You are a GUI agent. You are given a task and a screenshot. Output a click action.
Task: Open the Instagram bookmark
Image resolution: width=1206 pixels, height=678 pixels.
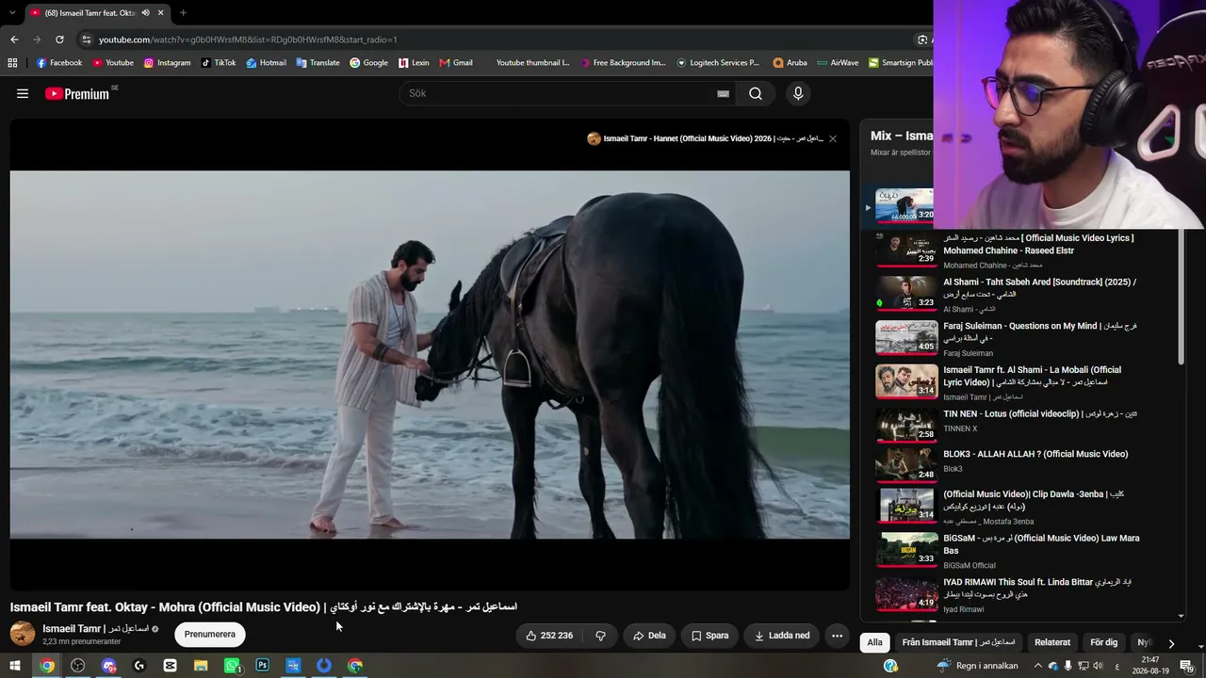pyautogui.click(x=167, y=63)
